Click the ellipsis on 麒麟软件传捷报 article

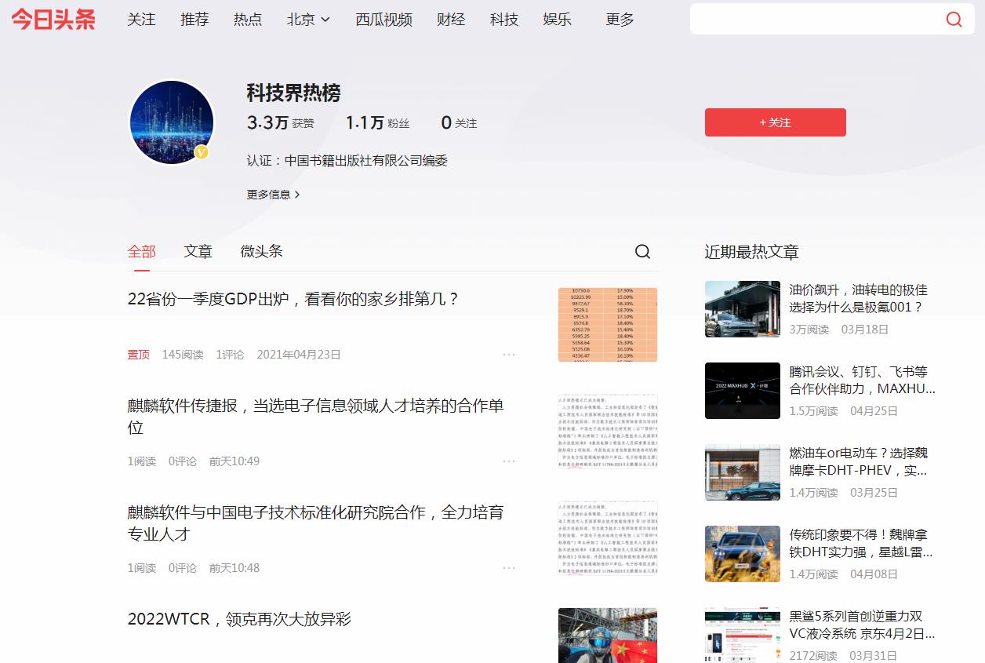coord(509,461)
